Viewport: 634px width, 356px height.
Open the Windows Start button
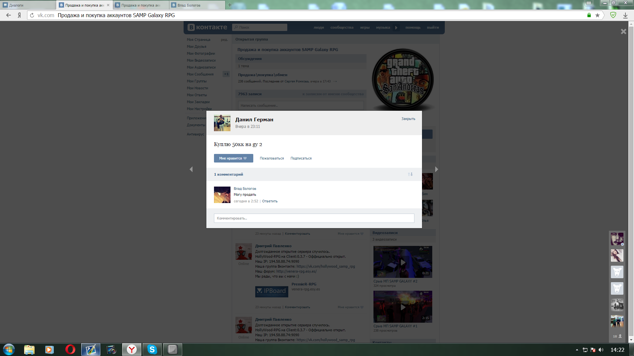tap(9, 349)
